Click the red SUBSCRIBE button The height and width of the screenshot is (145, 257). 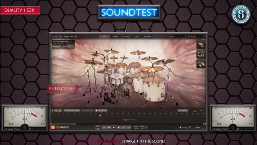tap(62, 89)
